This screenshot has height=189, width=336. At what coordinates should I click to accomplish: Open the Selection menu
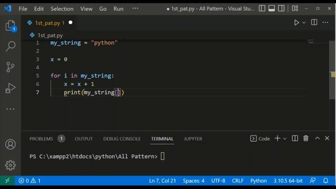62,9
